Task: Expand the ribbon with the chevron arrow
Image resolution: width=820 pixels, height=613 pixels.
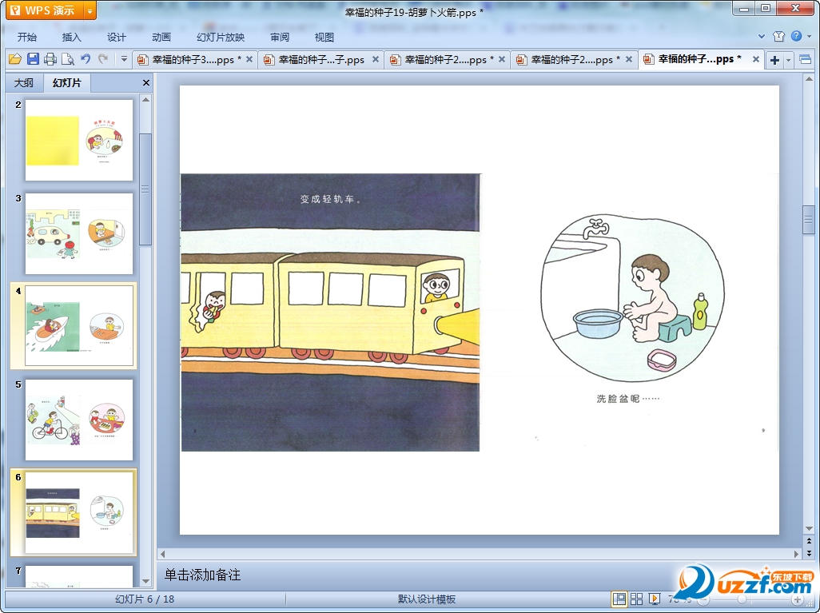Action: pyautogui.click(x=762, y=36)
